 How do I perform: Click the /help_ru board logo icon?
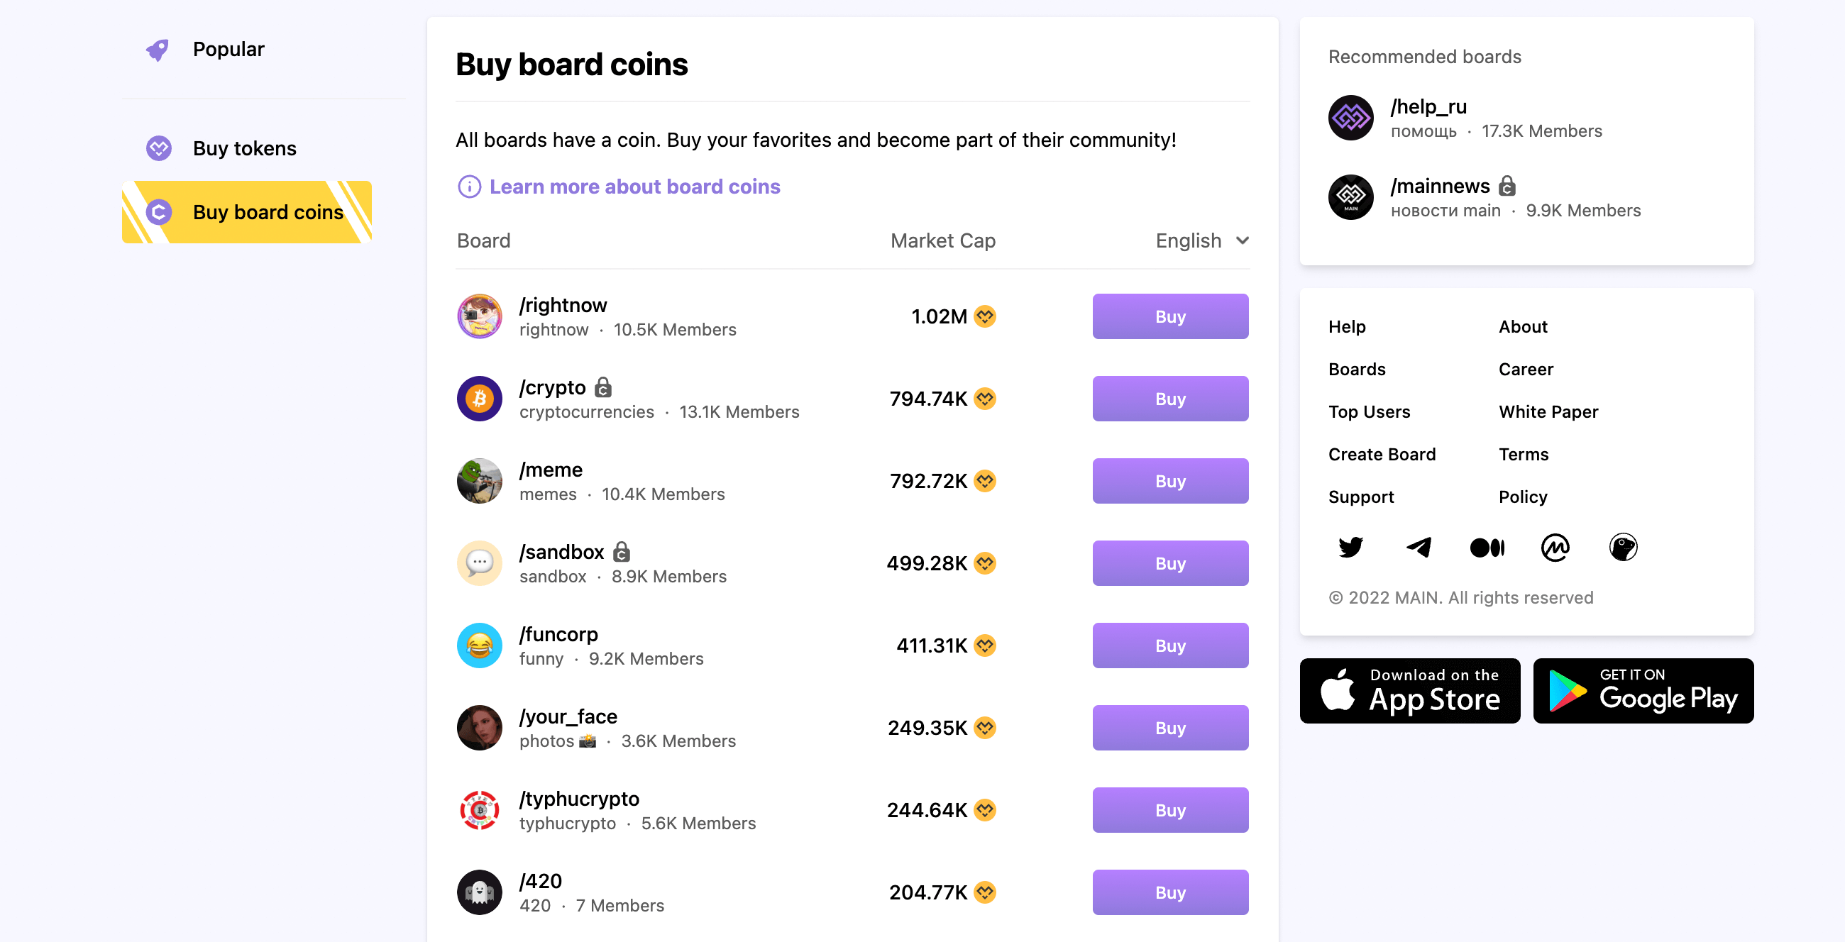pos(1351,117)
